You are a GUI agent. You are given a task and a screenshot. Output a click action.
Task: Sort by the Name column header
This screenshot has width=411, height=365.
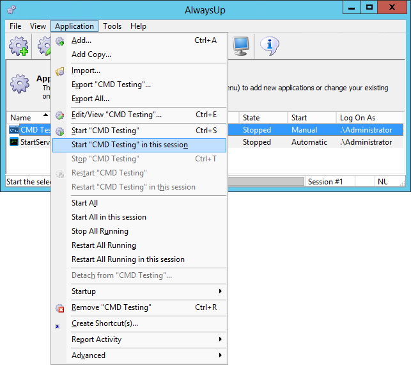[x=29, y=118]
